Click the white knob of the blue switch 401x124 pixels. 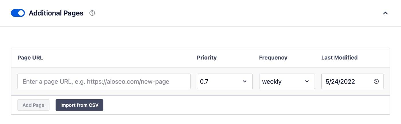point(21,13)
